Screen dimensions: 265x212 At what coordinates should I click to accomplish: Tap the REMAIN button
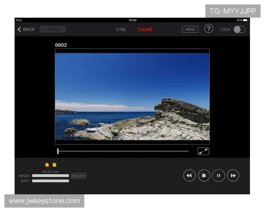tap(79, 176)
